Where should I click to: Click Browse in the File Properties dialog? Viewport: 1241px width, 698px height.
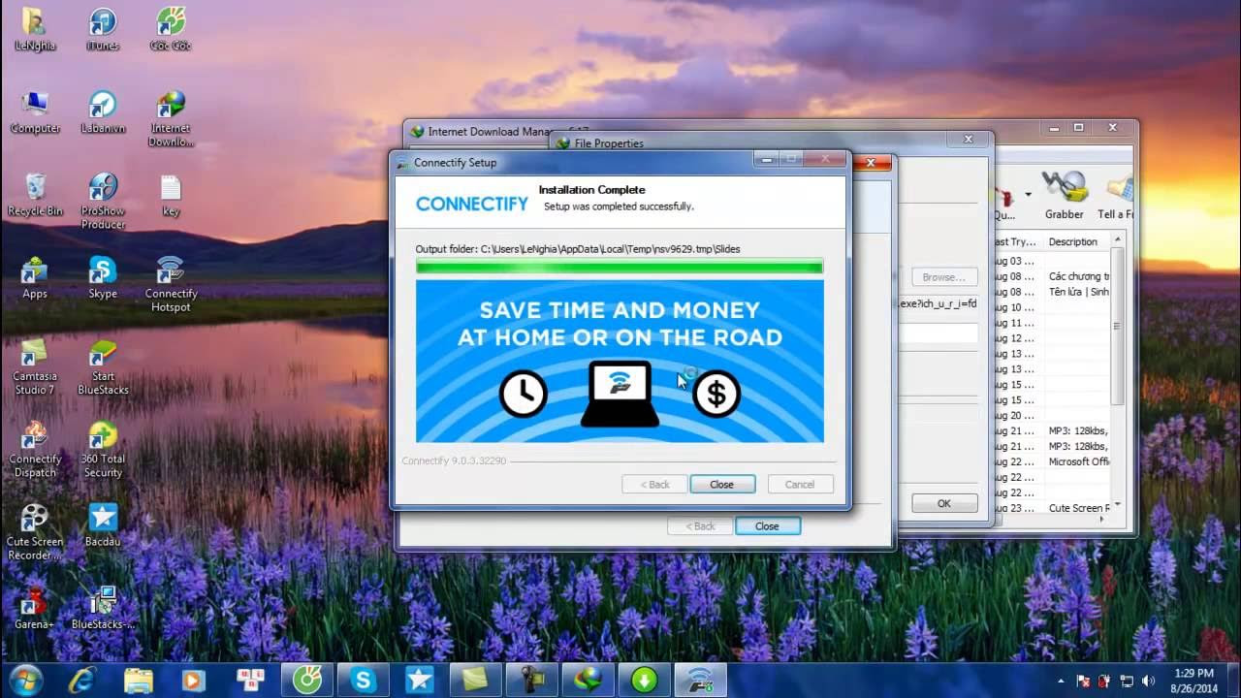point(943,276)
